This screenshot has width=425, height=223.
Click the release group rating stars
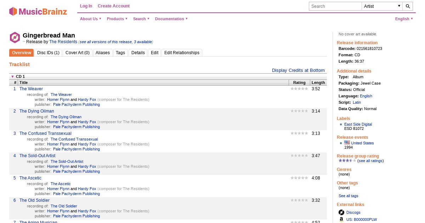tap(347, 161)
